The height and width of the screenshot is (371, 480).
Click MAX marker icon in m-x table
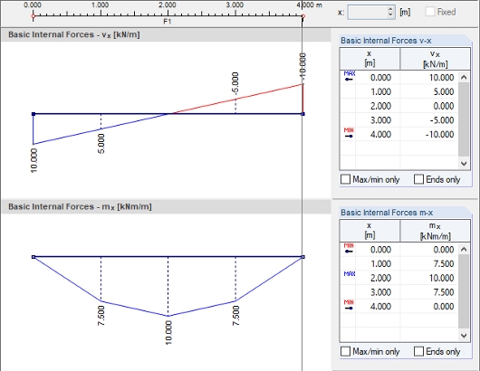(349, 274)
